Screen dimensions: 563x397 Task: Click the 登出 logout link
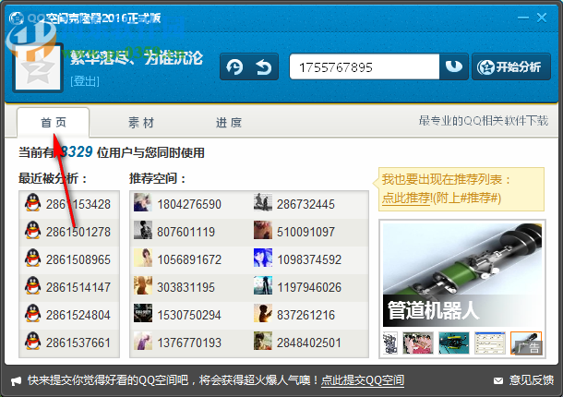coord(85,81)
